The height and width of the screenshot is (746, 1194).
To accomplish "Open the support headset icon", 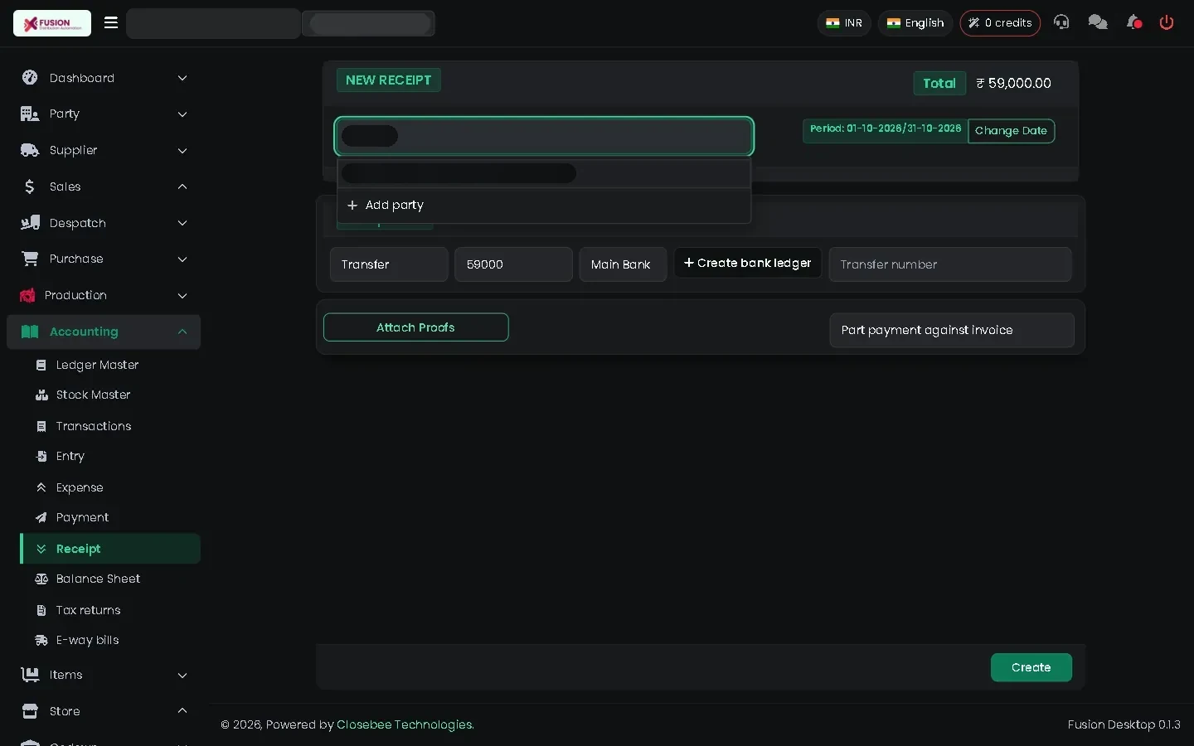I will click(1061, 22).
